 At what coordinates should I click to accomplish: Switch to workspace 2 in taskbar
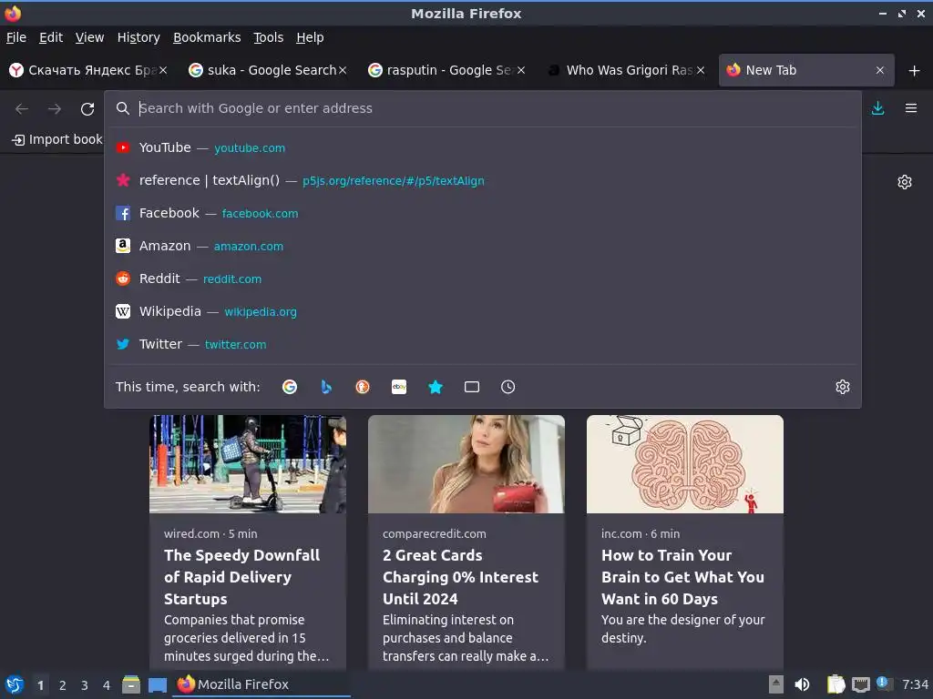pos(63,685)
